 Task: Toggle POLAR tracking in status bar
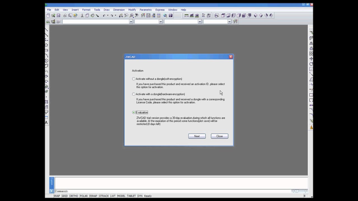pyautogui.click(x=84, y=196)
